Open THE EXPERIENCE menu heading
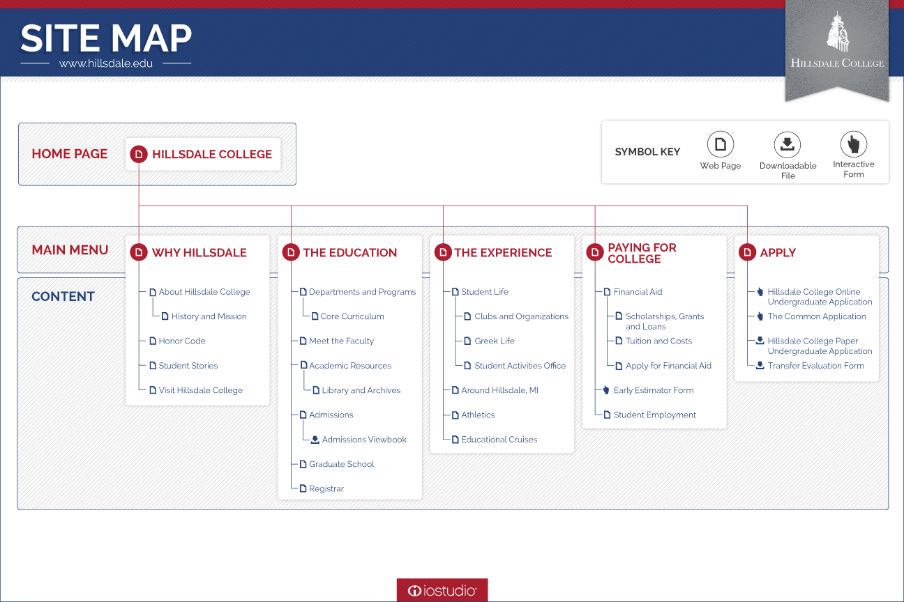Image resolution: width=904 pixels, height=602 pixels. (503, 253)
